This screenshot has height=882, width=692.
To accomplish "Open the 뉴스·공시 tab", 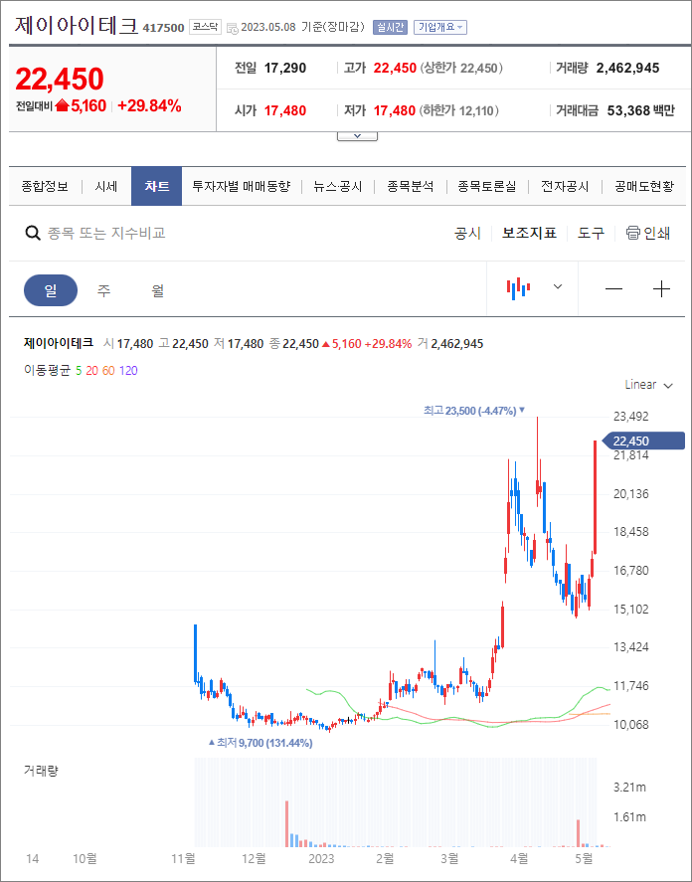I will point(338,186).
